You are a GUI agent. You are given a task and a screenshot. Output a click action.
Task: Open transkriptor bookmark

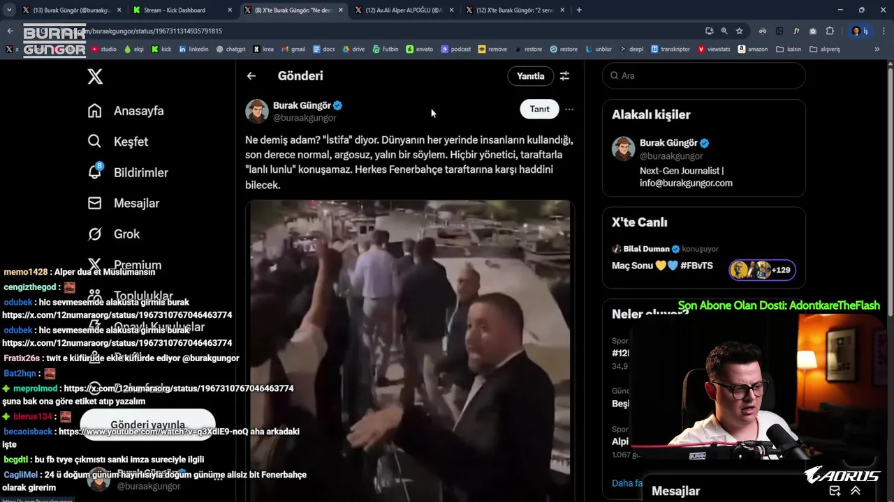click(670, 49)
